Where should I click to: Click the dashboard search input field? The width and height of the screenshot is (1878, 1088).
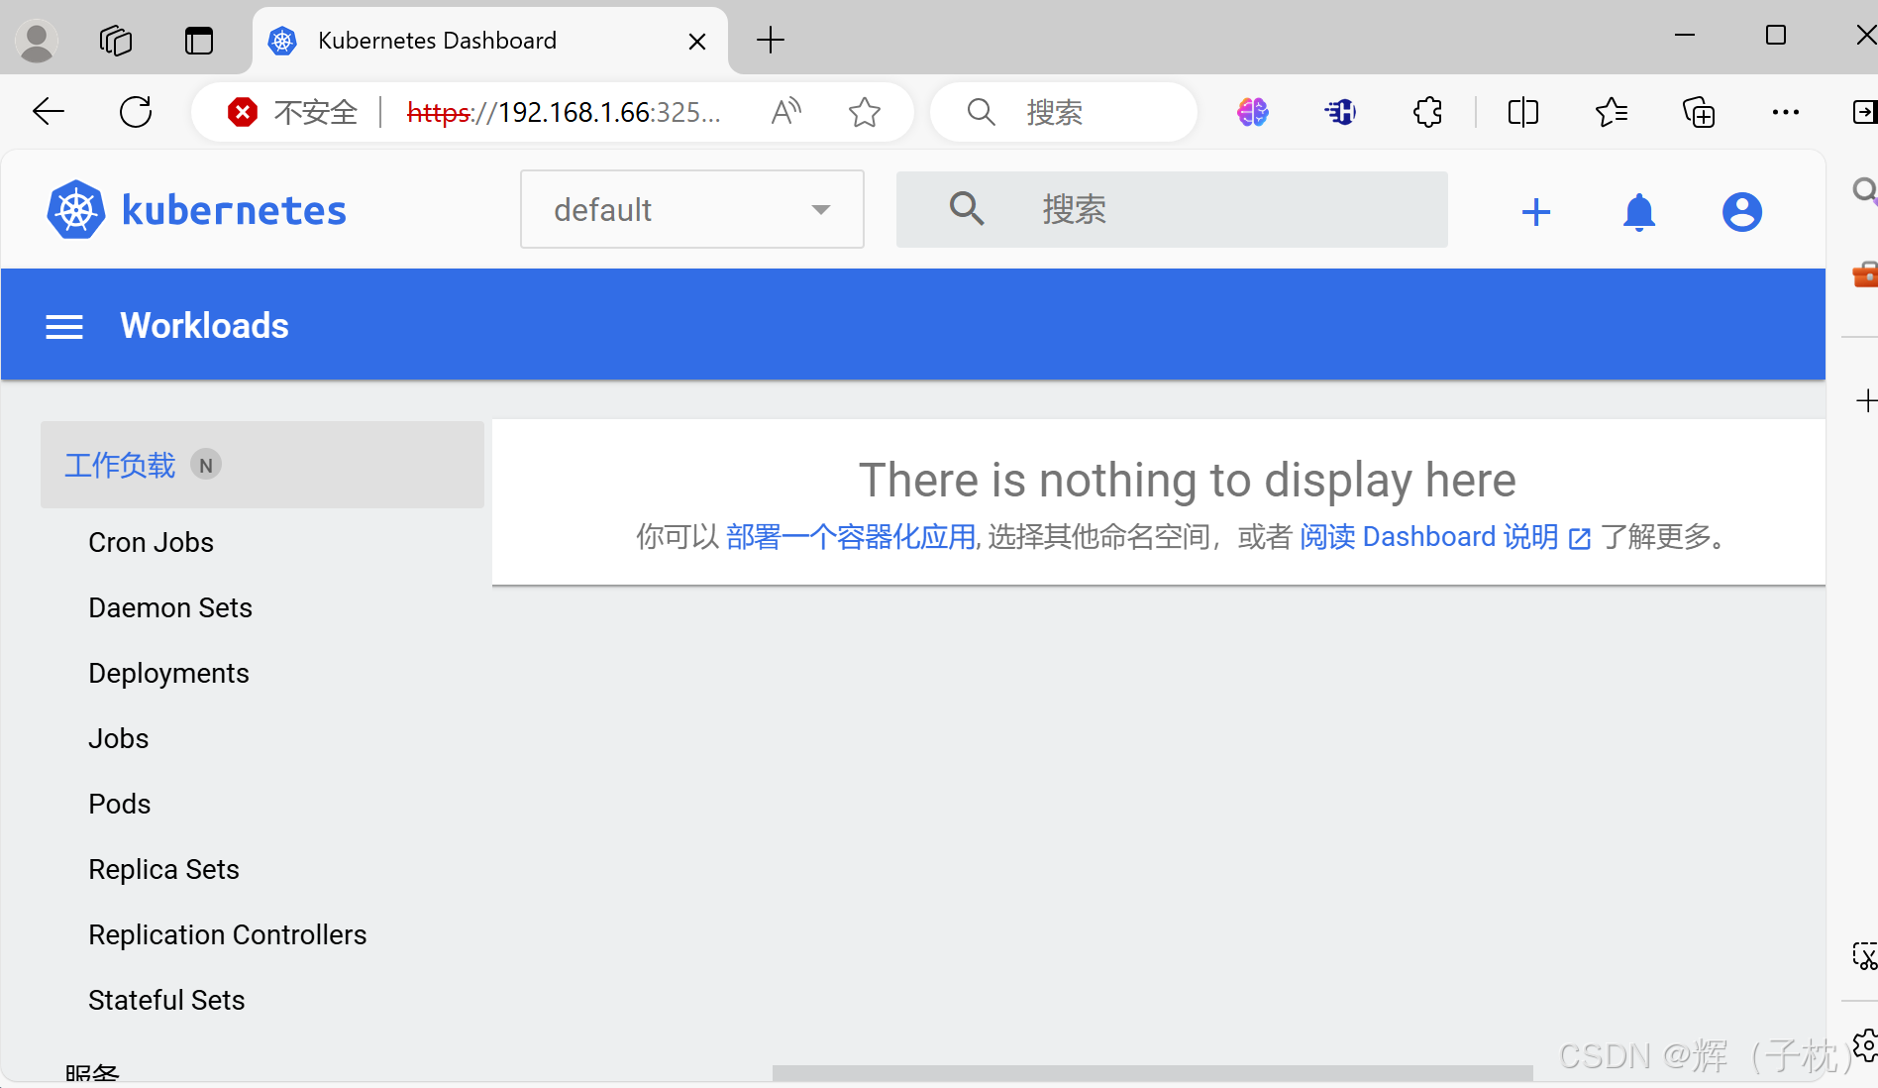[1172, 209]
